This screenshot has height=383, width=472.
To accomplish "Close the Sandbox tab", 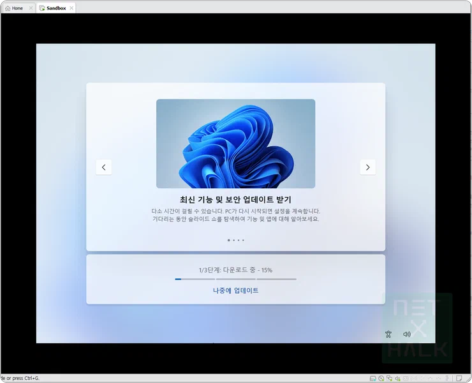I will [71, 8].
